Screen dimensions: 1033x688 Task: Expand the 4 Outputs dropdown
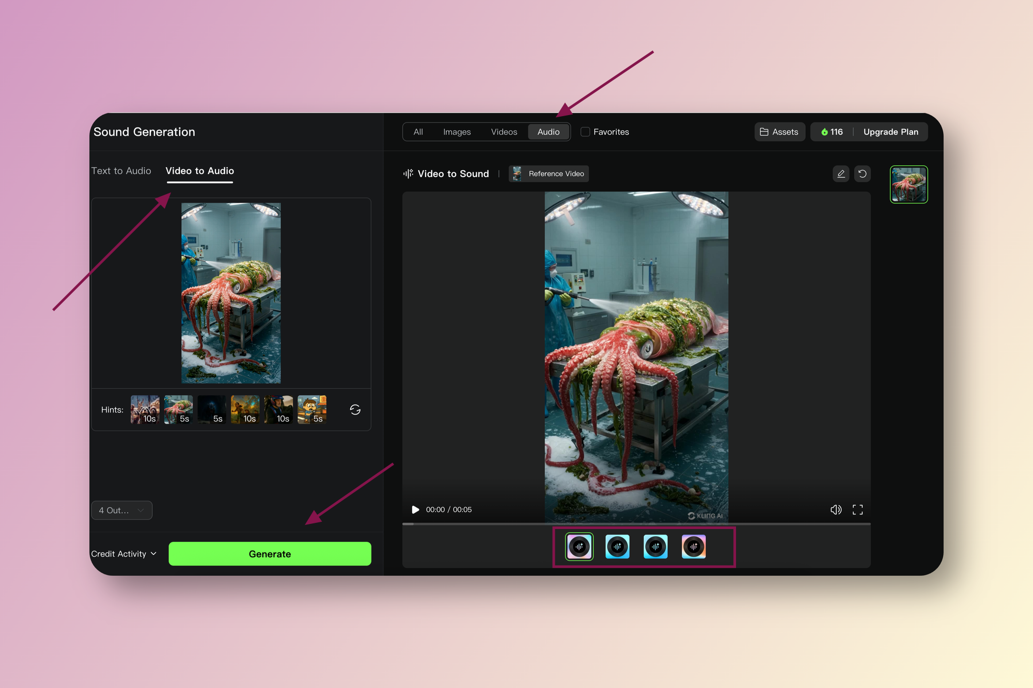122,510
